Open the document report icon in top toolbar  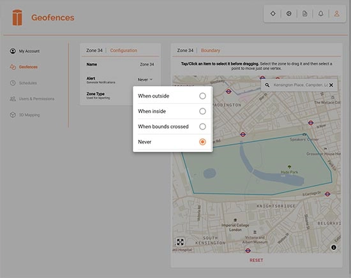point(305,13)
